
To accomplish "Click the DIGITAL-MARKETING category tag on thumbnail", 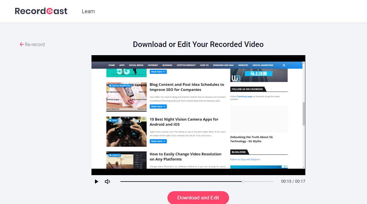I will [x=120, y=86].
